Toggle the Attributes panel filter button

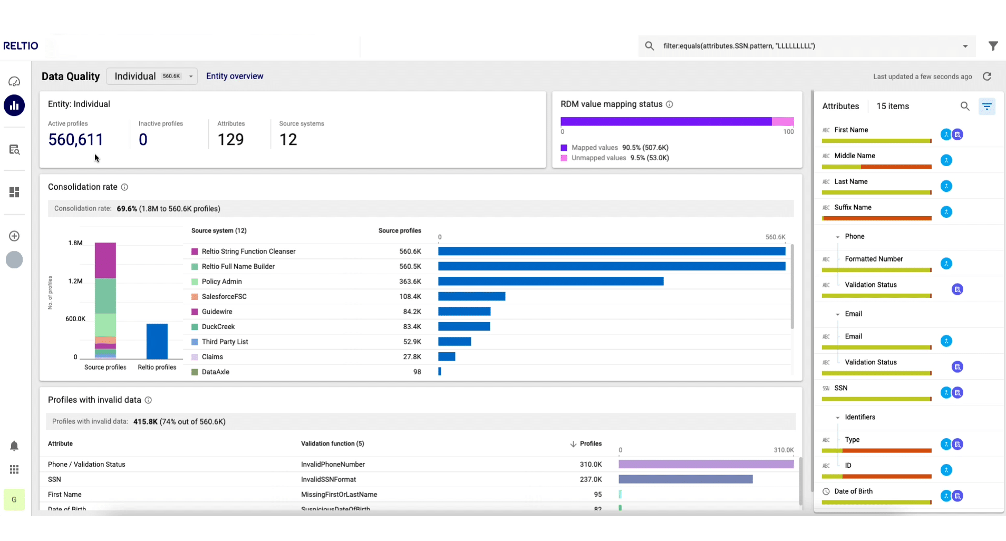(986, 107)
